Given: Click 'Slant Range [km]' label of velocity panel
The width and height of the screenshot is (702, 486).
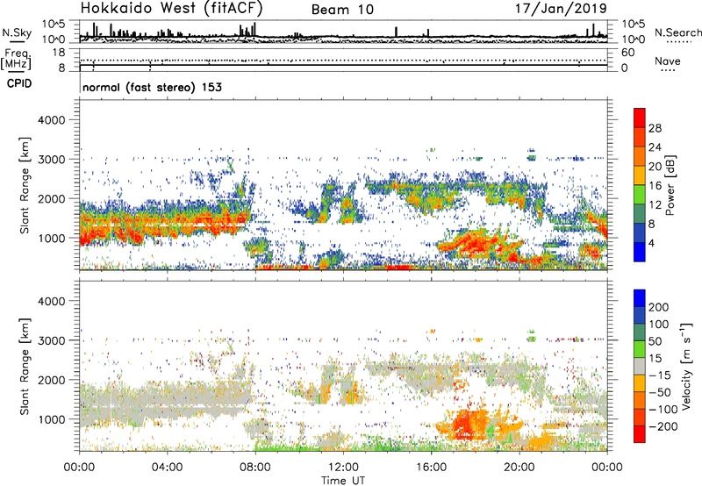Looking at the screenshot, I should click(25, 367).
